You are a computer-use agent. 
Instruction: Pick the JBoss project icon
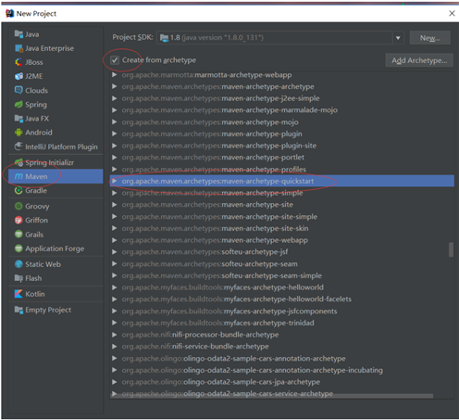click(19, 62)
